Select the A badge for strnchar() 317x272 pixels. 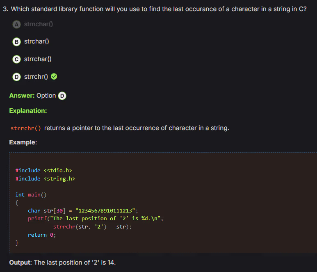[x=16, y=24]
